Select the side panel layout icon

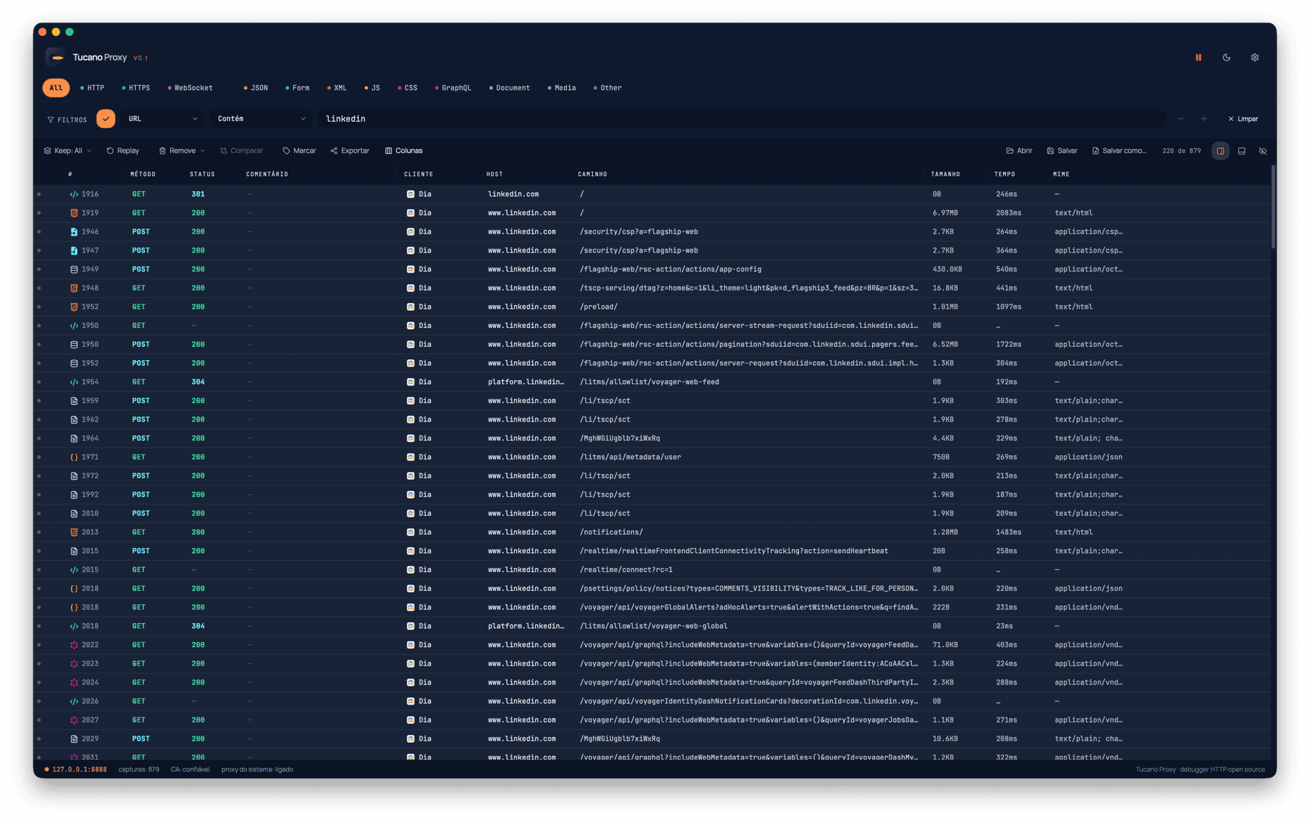pos(1220,151)
